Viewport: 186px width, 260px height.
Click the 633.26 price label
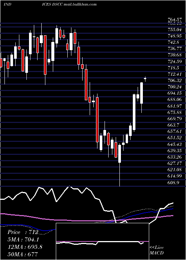(175, 157)
